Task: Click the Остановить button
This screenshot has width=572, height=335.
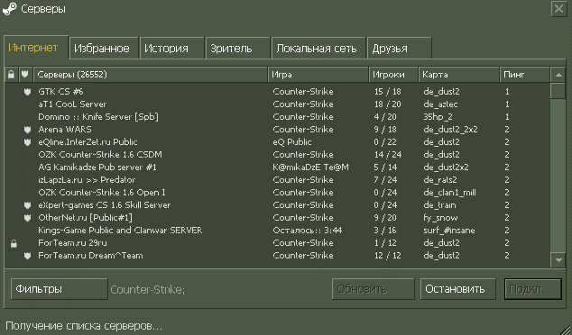Action: [457, 289]
